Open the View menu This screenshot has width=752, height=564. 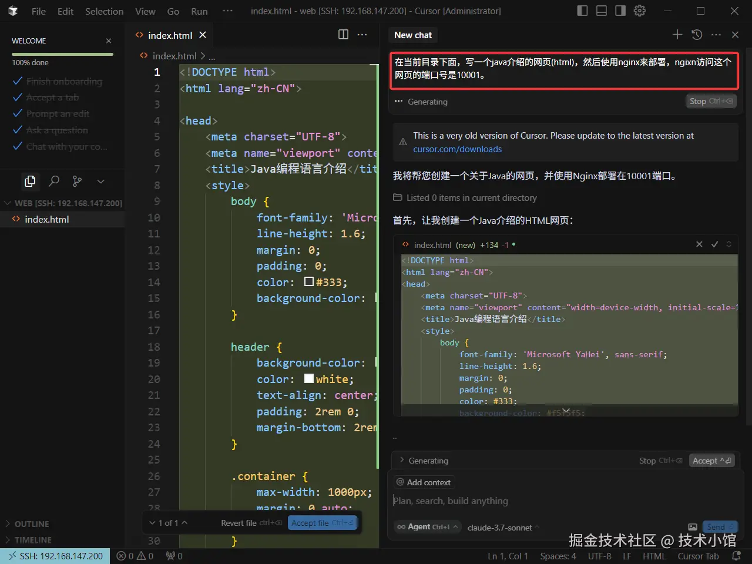tap(145, 11)
